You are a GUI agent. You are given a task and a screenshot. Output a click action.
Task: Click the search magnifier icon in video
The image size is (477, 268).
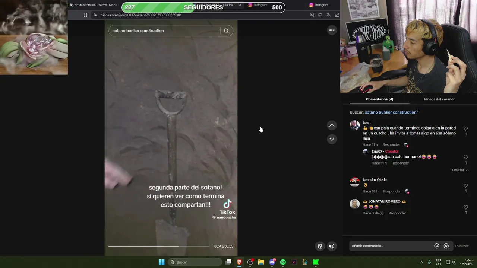click(x=226, y=31)
